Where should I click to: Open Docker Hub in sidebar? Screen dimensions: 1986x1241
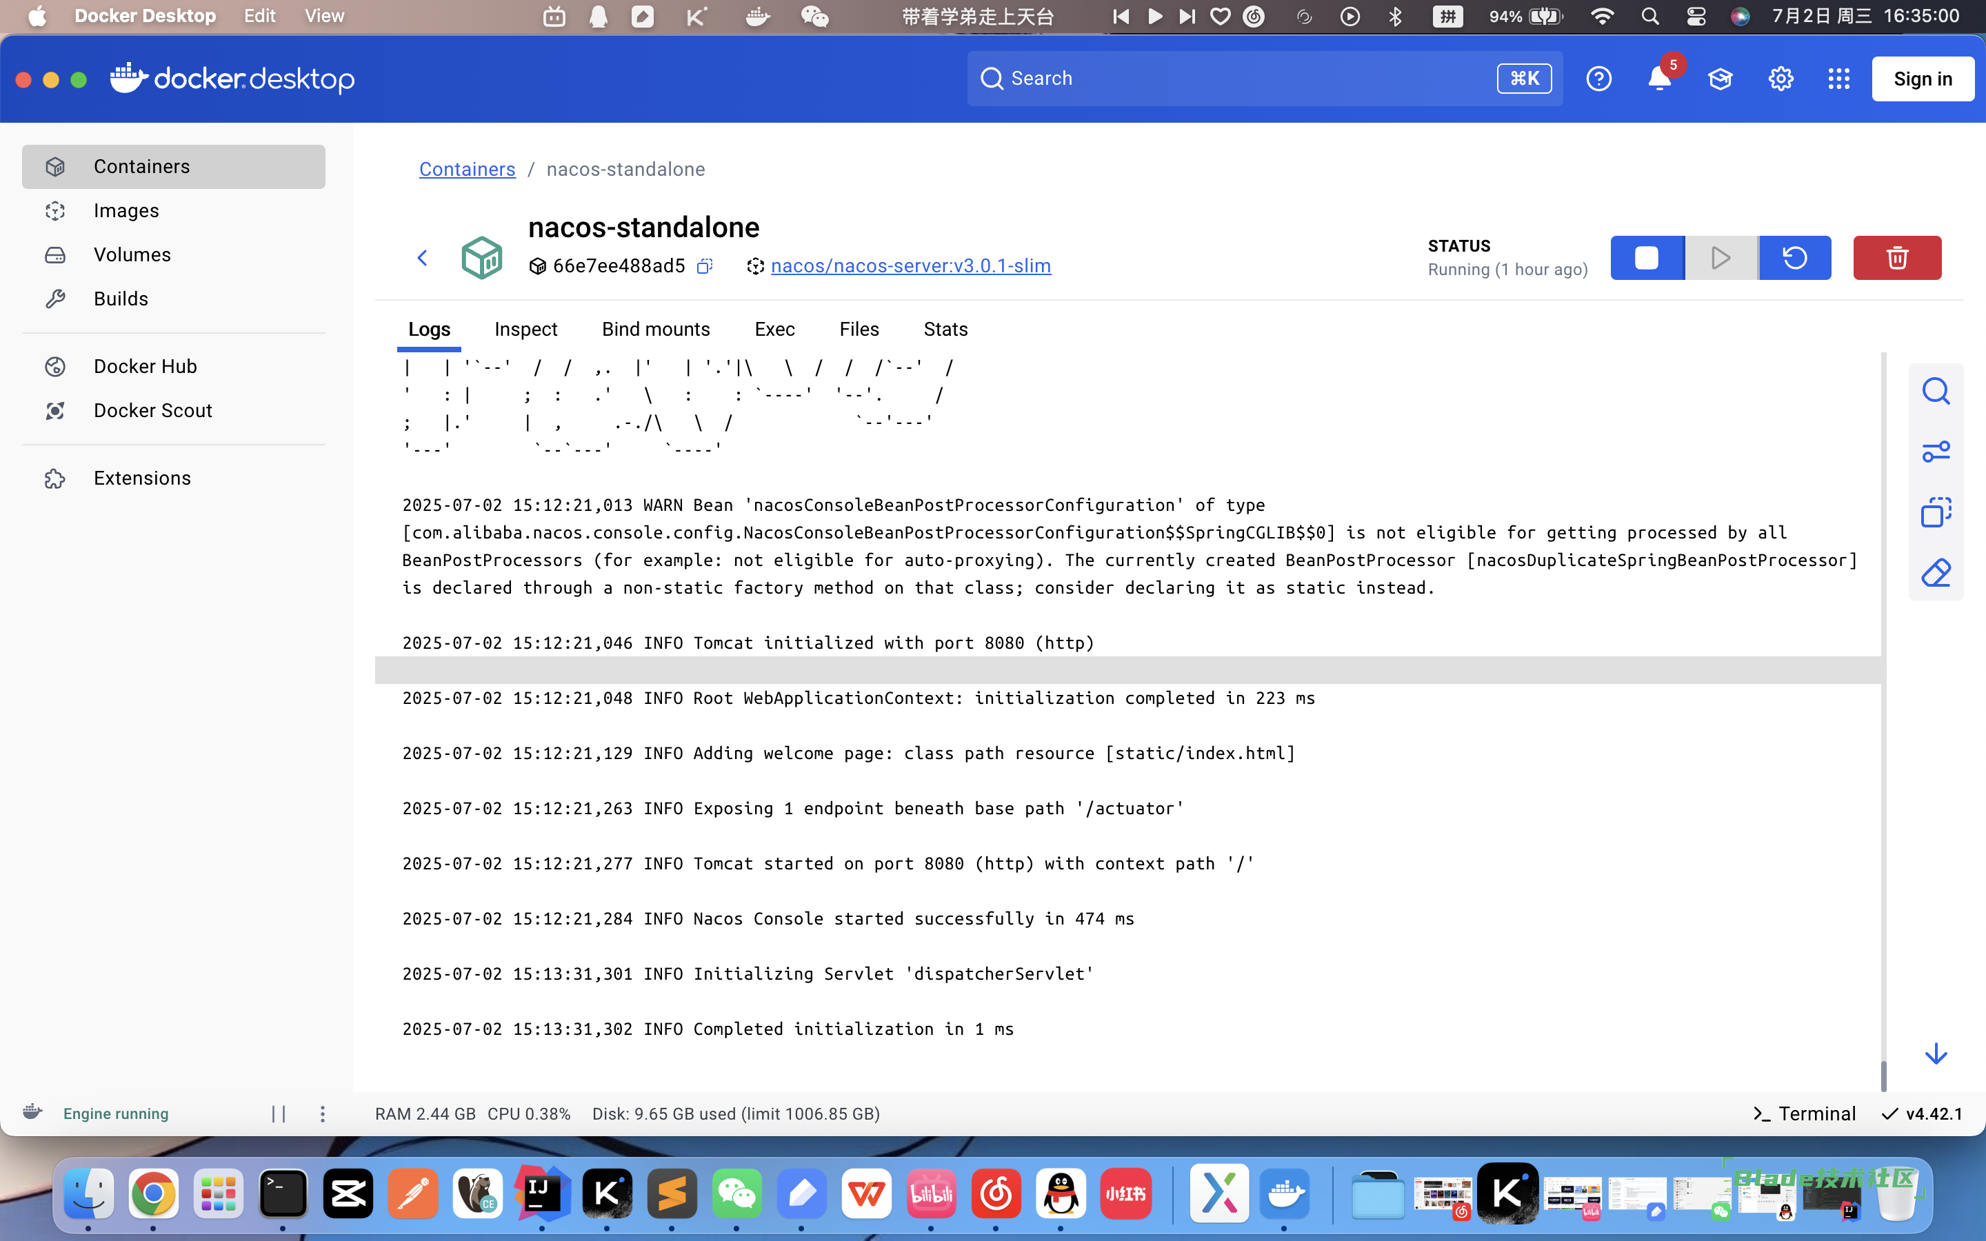click(x=173, y=366)
